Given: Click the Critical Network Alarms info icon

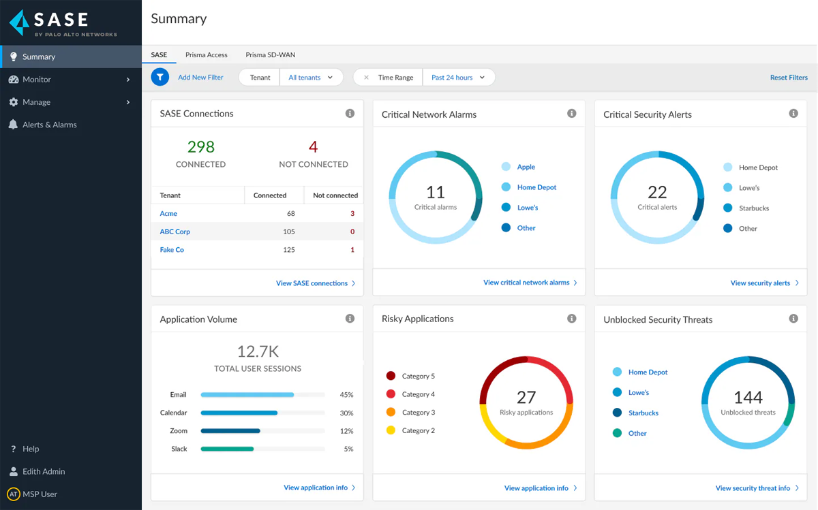Looking at the screenshot, I should (572, 114).
